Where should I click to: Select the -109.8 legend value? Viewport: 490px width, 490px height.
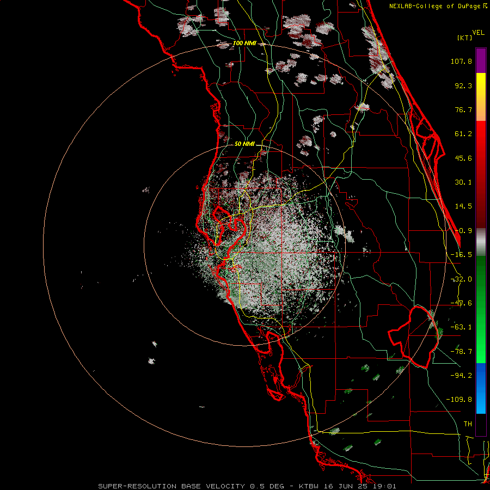coord(459,400)
